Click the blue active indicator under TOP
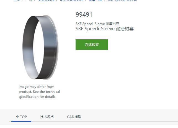Viewport: 178px width, 128px height. [x=21, y=121]
